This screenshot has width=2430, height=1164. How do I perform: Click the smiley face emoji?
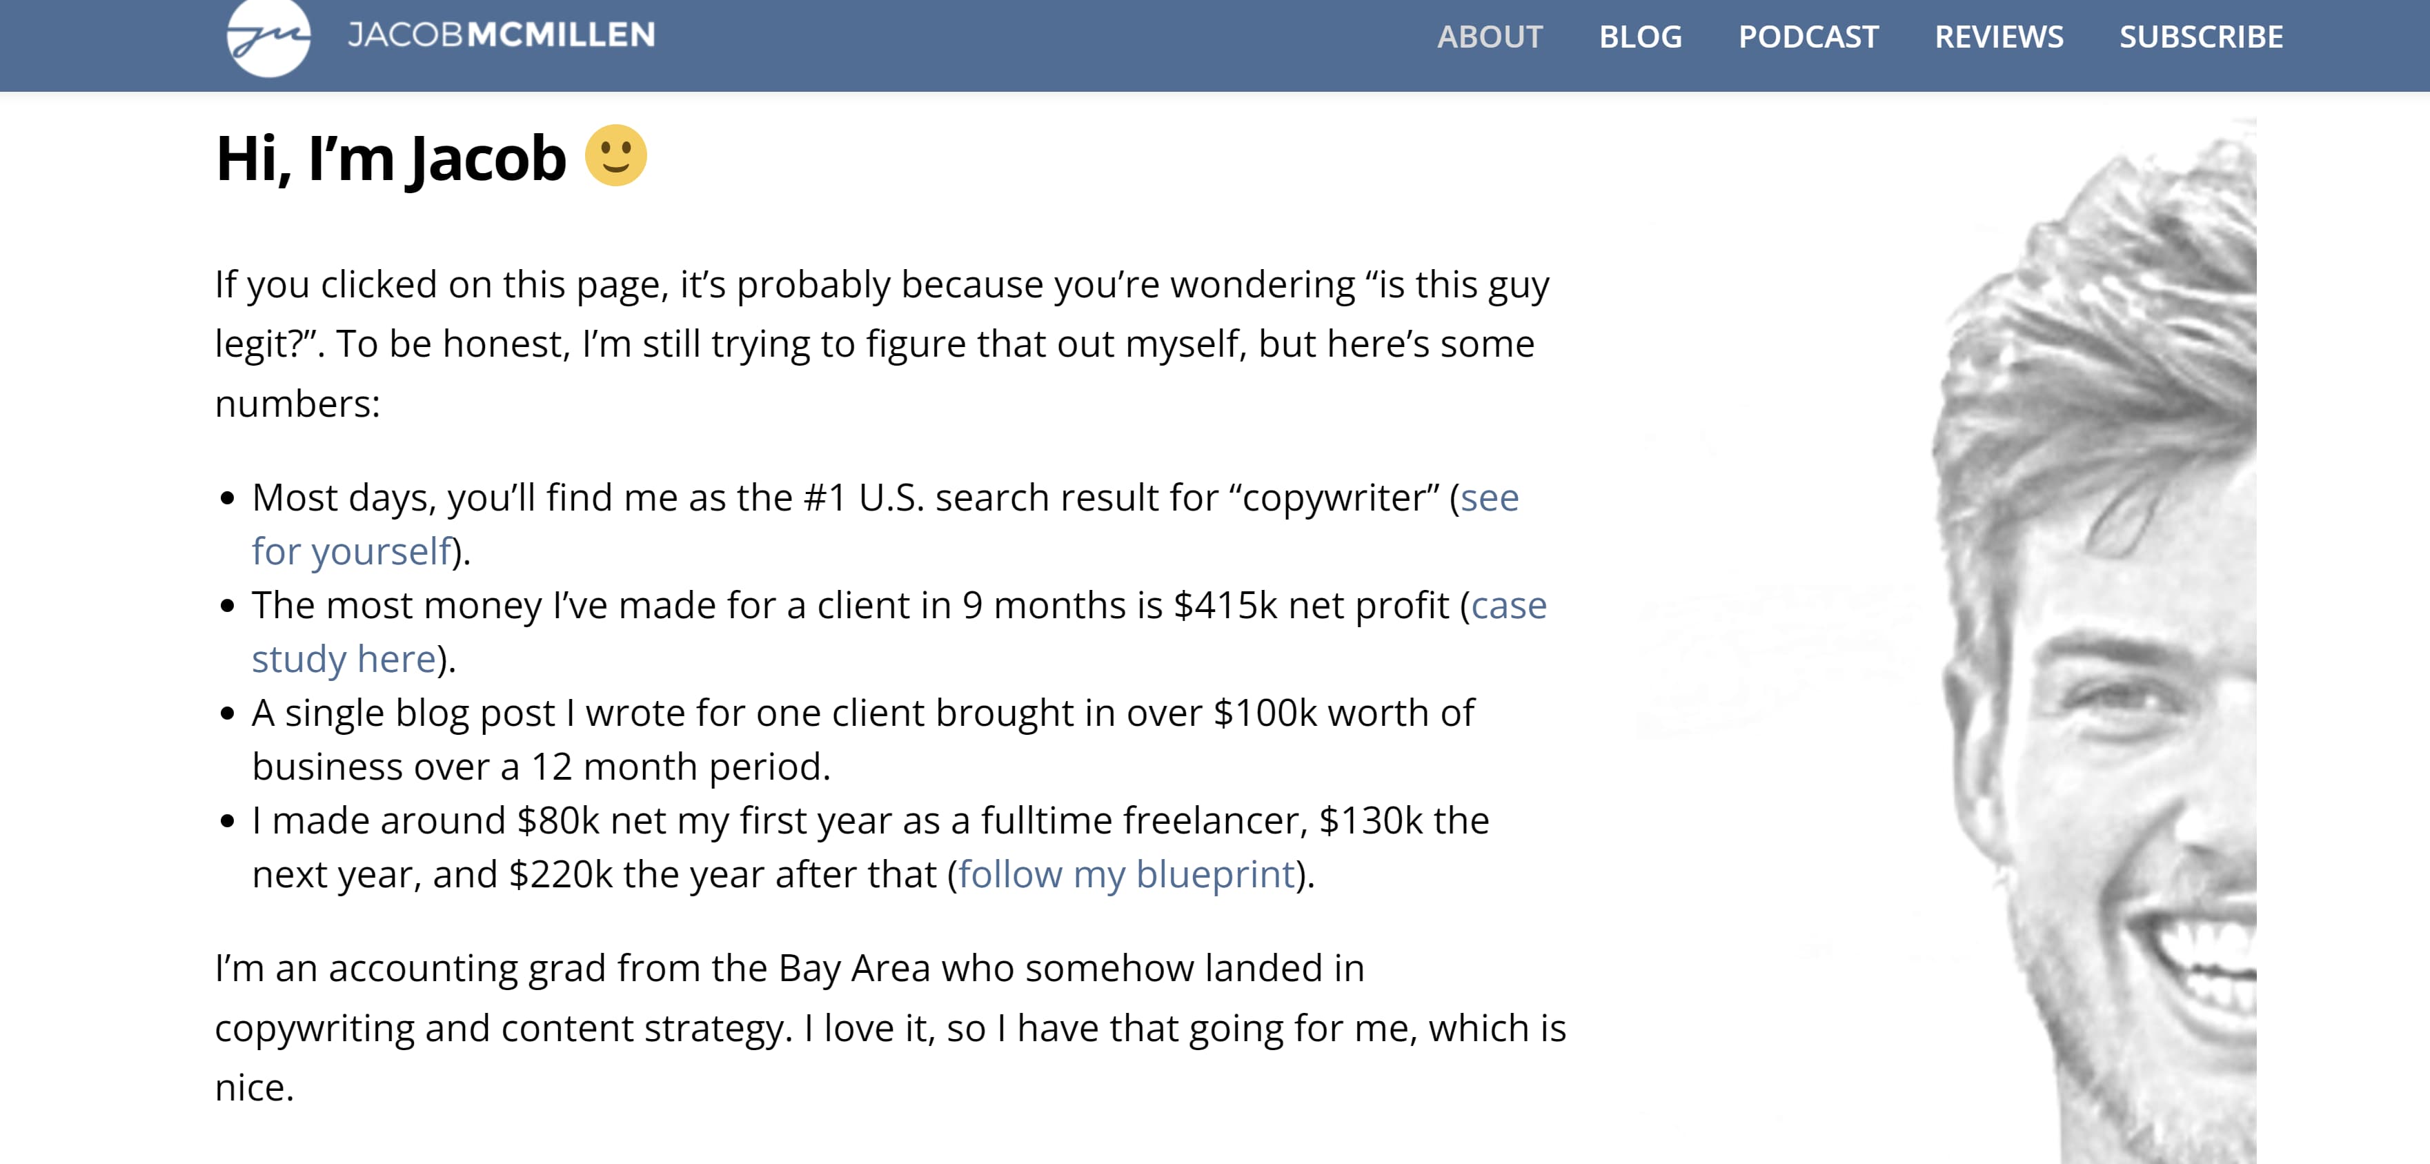[x=616, y=156]
